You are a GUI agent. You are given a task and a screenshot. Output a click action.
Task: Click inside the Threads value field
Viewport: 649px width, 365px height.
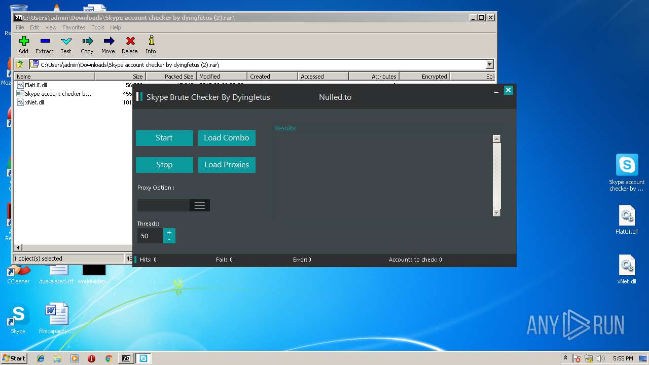[150, 236]
